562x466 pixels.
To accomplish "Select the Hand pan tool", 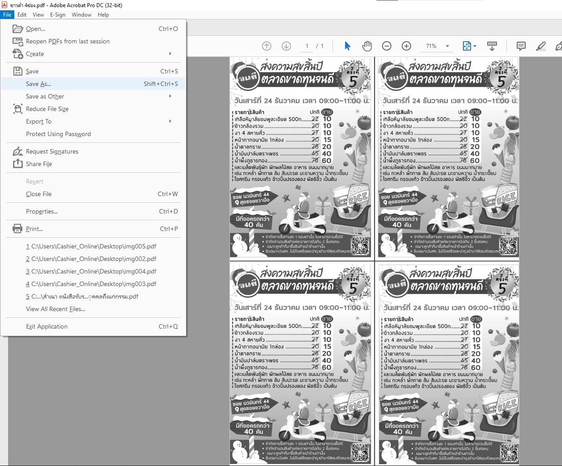I will 367,46.
